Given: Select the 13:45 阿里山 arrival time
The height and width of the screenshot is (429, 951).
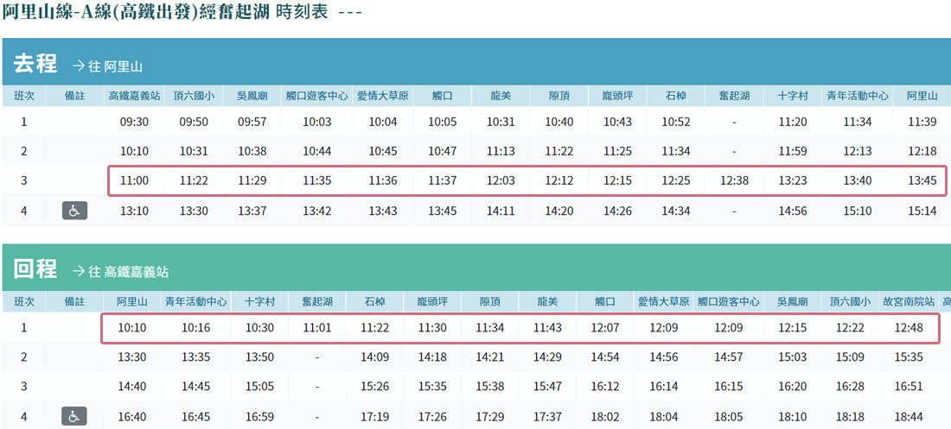Looking at the screenshot, I should pos(922,180).
